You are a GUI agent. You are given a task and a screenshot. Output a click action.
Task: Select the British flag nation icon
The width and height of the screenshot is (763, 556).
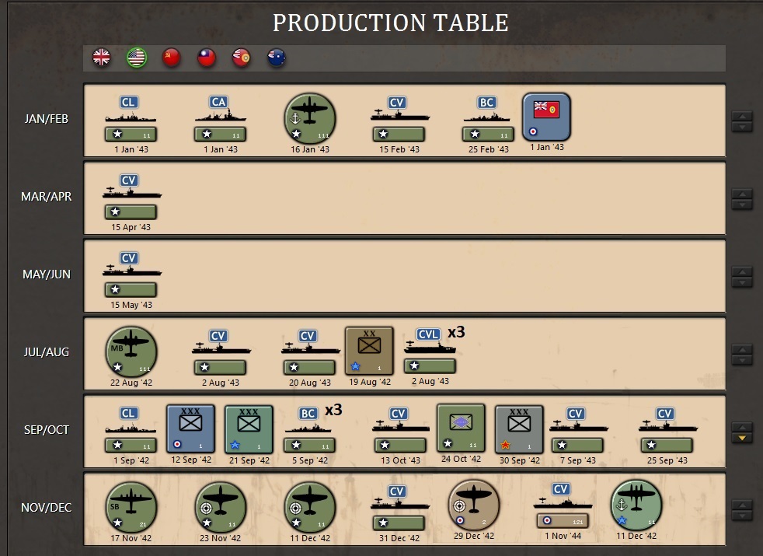(x=101, y=57)
